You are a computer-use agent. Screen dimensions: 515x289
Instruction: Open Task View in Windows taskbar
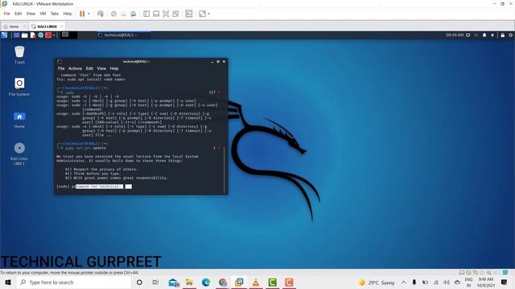(x=155, y=282)
